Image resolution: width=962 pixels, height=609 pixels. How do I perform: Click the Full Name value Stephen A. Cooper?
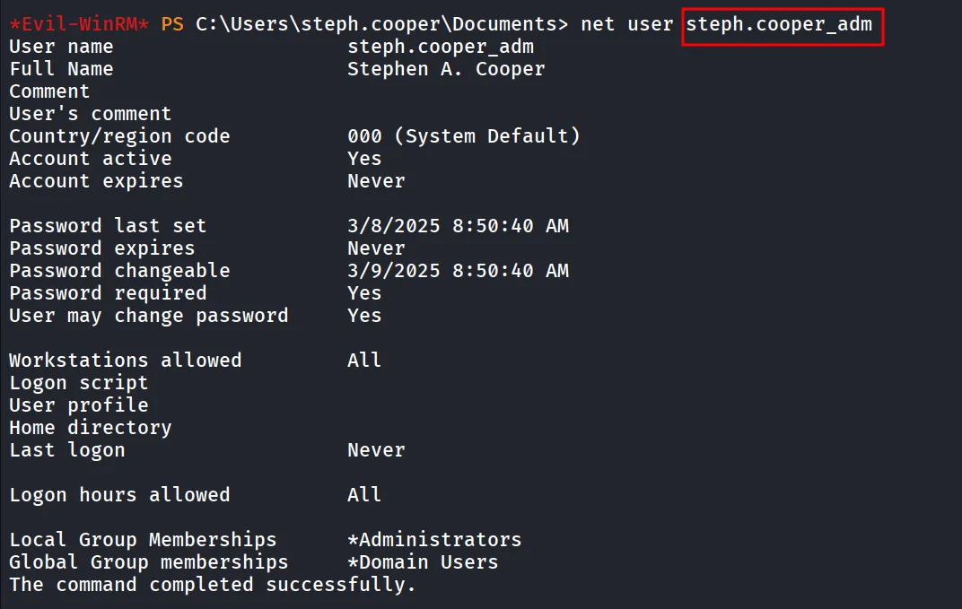tap(446, 69)
